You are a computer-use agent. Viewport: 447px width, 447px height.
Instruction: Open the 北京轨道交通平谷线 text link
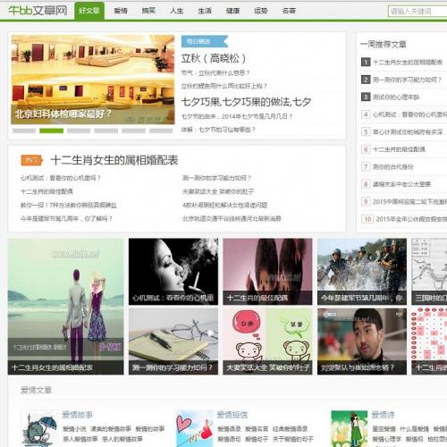click(x=232, y=218)
